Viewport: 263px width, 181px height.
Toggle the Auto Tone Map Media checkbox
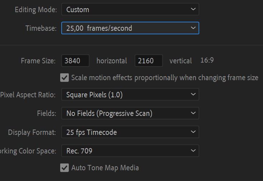pyautogui.click(x=64, y=168)
